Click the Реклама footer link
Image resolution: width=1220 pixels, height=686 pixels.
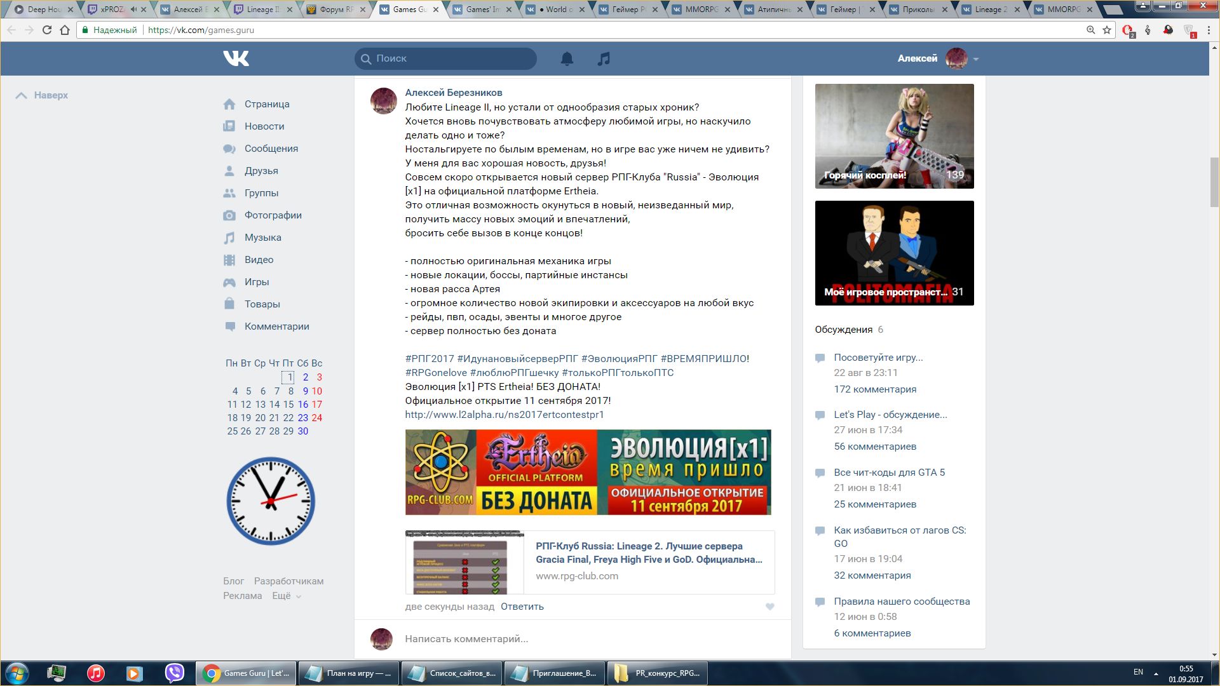point(242,596)
